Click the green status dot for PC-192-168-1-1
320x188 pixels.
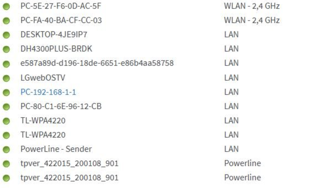click(6, 93)
